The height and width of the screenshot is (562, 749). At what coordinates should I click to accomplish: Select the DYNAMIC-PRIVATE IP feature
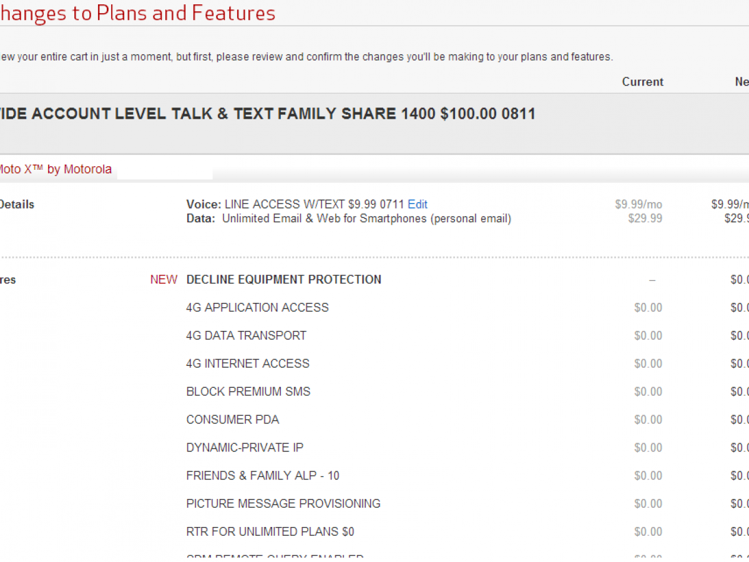tap(245, 448)
